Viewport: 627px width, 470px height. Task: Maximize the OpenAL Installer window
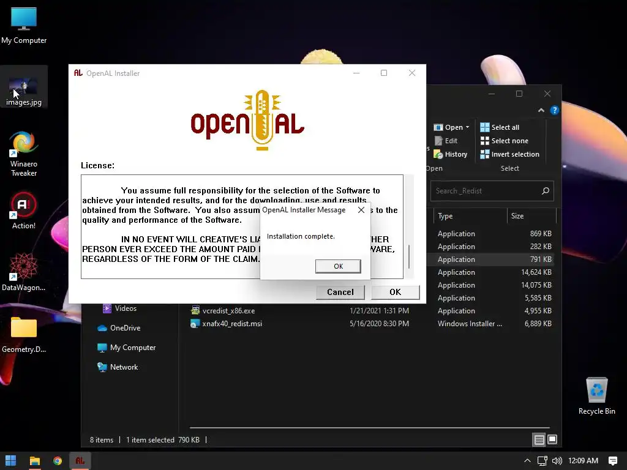pos(384,73)
